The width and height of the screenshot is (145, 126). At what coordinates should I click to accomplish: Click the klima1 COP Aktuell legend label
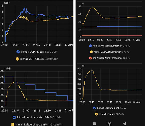point(32,52)
